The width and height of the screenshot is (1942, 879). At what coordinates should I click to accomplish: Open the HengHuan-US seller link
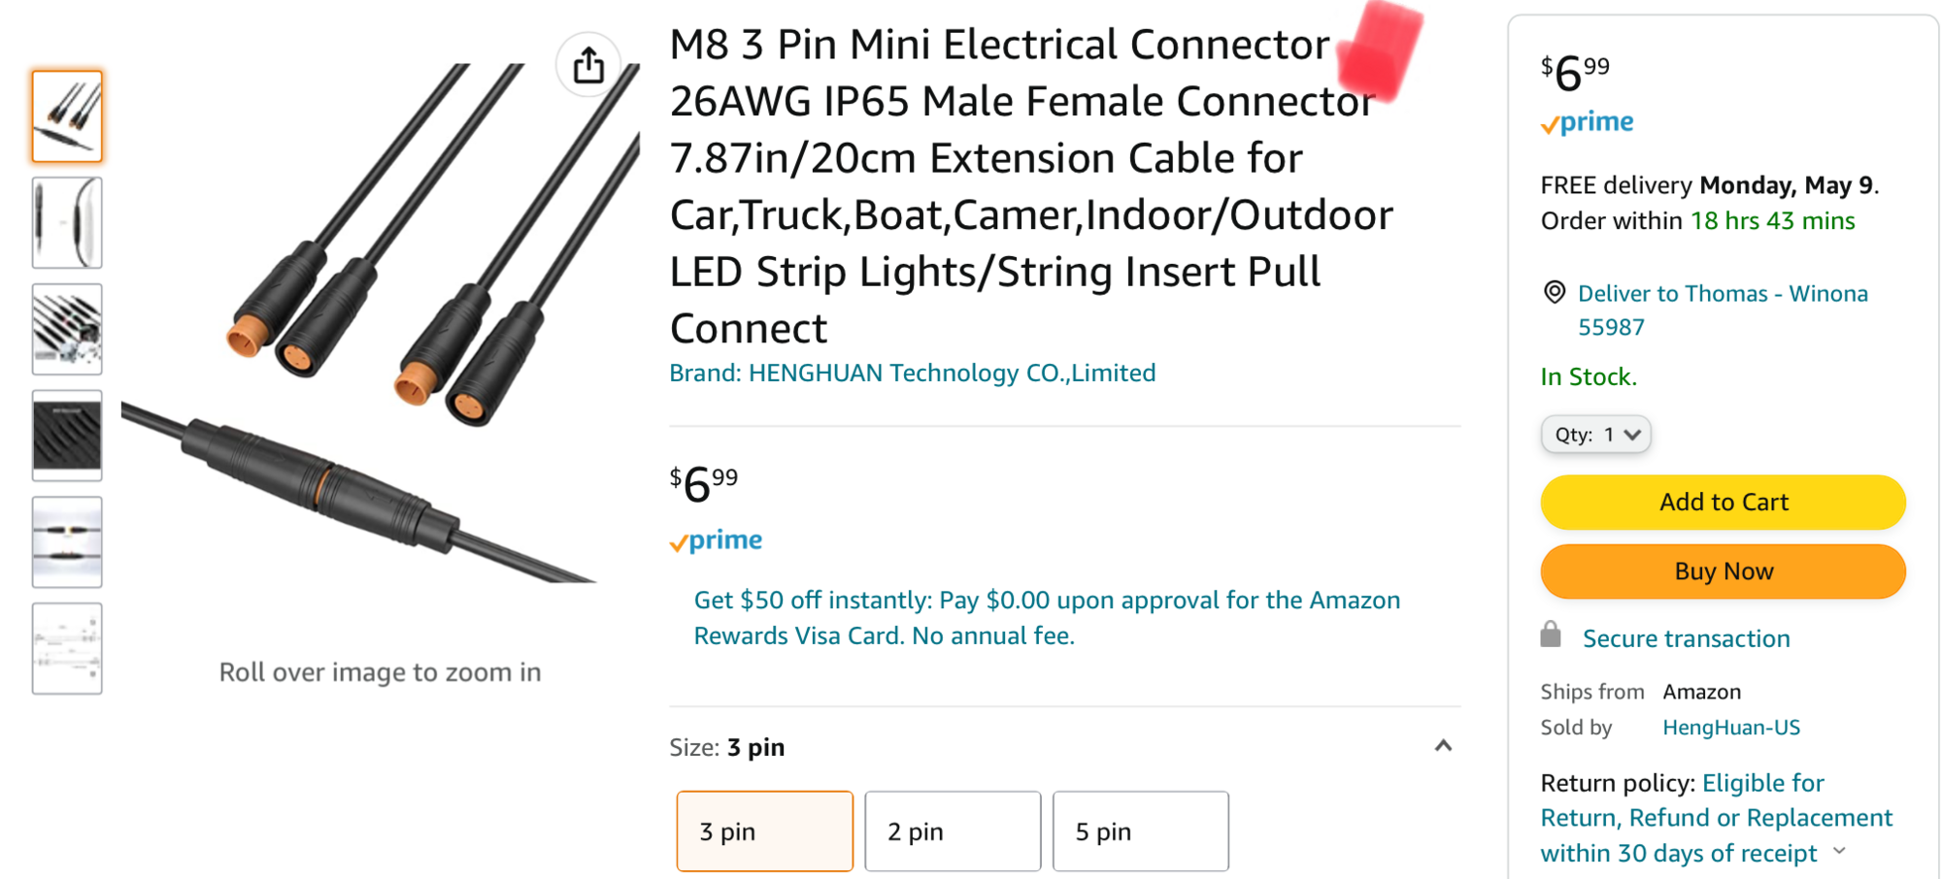pyautogui.click(x=1730, y=728)
